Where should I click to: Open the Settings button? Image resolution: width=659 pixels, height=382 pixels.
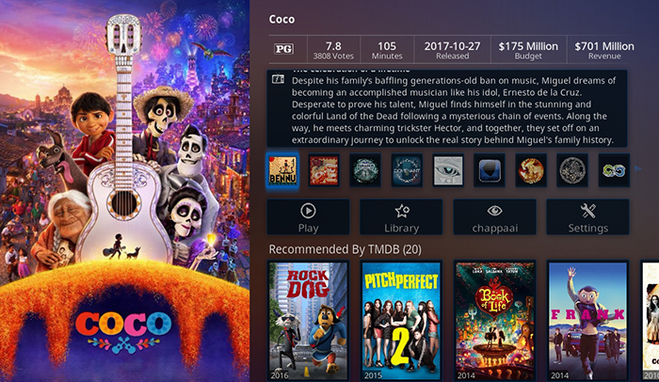[x=588, y=216]
